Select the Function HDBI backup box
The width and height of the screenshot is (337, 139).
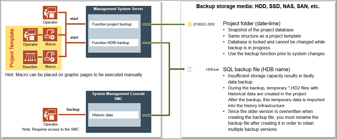(114, 43)
